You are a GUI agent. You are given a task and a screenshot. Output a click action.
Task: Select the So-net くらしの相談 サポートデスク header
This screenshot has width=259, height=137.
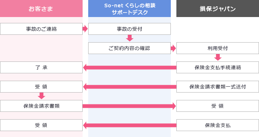tap(129, 9)
